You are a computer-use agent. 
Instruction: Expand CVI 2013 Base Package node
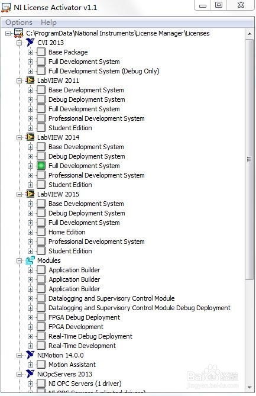(31, 52)
